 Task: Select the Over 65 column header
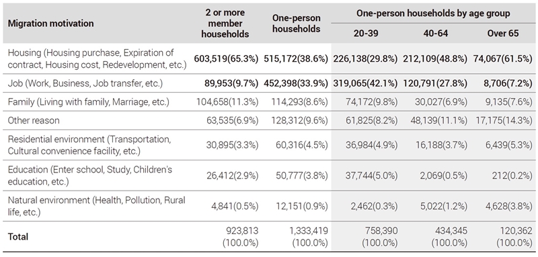pos(503,34)
